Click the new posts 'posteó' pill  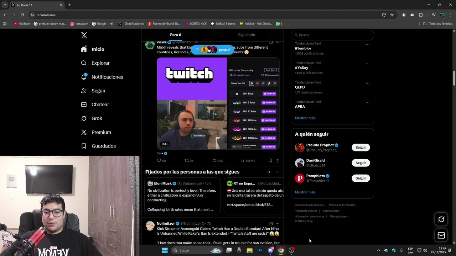coord(213,50)
